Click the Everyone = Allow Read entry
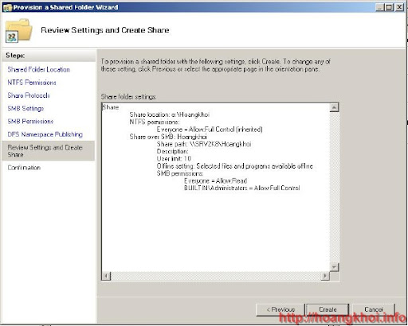This screenshot has height=326, width=408. (215, 180)
